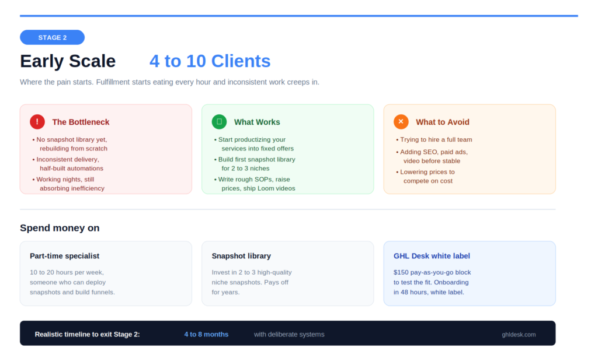Click 'Write rough SOPs' bullet
Viewport: 598px width, 358px height.
coord(255,184)
